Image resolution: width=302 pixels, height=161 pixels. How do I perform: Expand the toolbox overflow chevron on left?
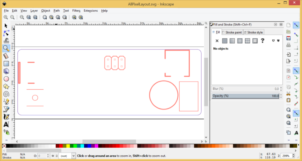pos(6,140)
